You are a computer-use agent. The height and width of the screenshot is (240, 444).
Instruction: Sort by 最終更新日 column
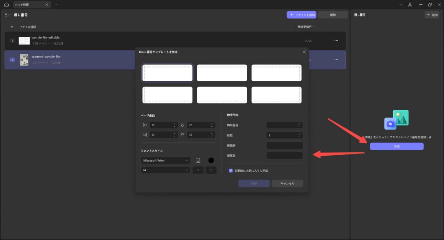306,27
